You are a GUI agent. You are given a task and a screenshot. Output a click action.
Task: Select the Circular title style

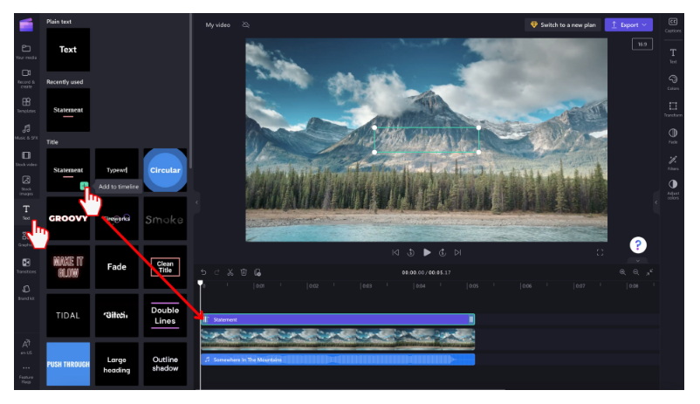pyautogui.click(x=165, y=170)
